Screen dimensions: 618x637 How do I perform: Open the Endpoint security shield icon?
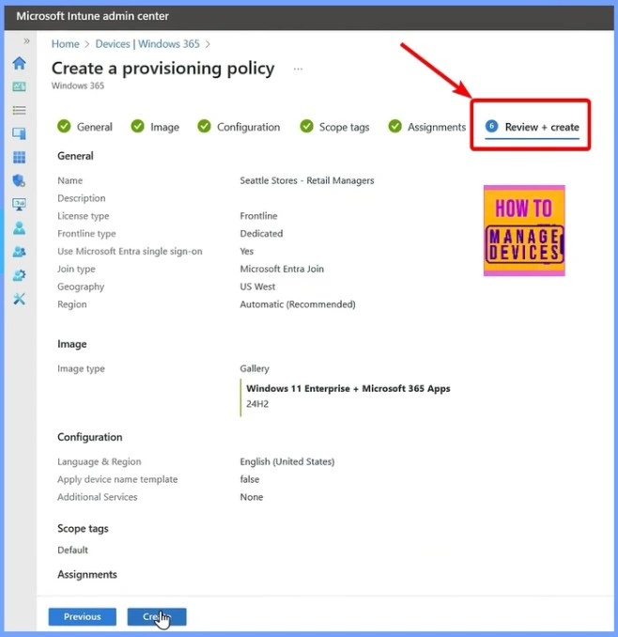[x=19, y=180]
